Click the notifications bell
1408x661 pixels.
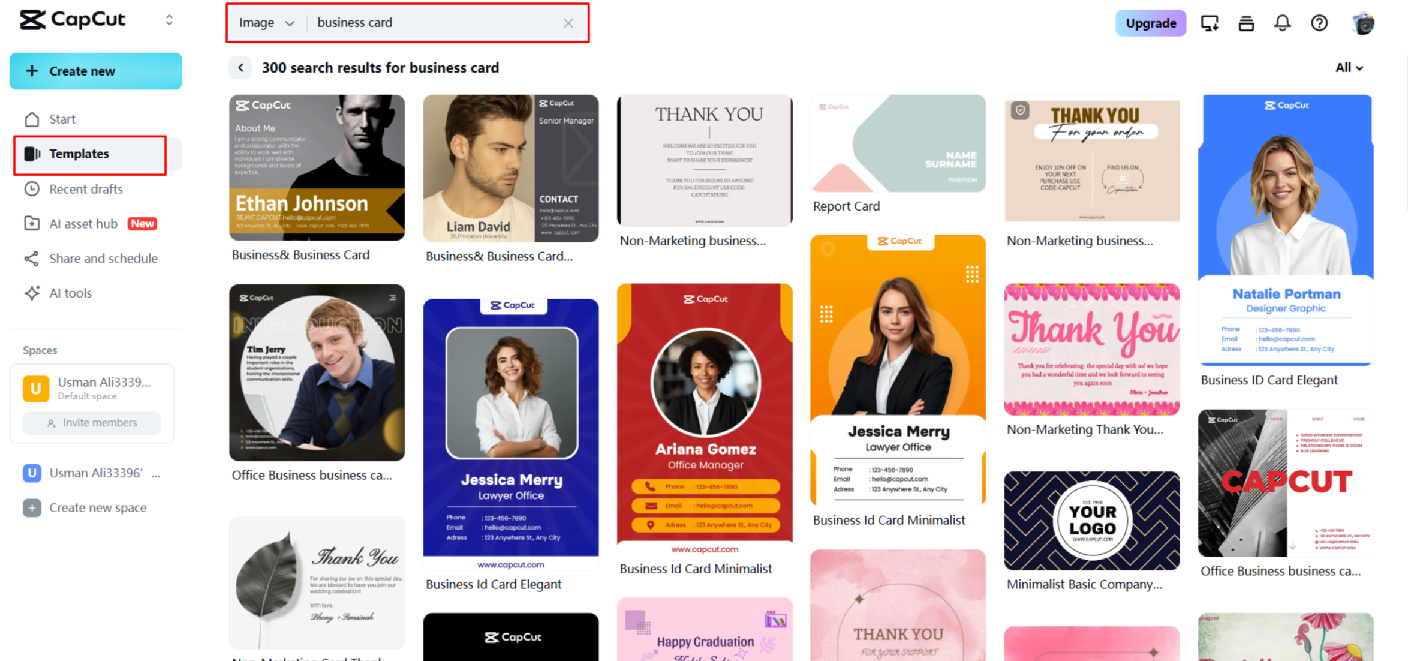click(1282, 23)
